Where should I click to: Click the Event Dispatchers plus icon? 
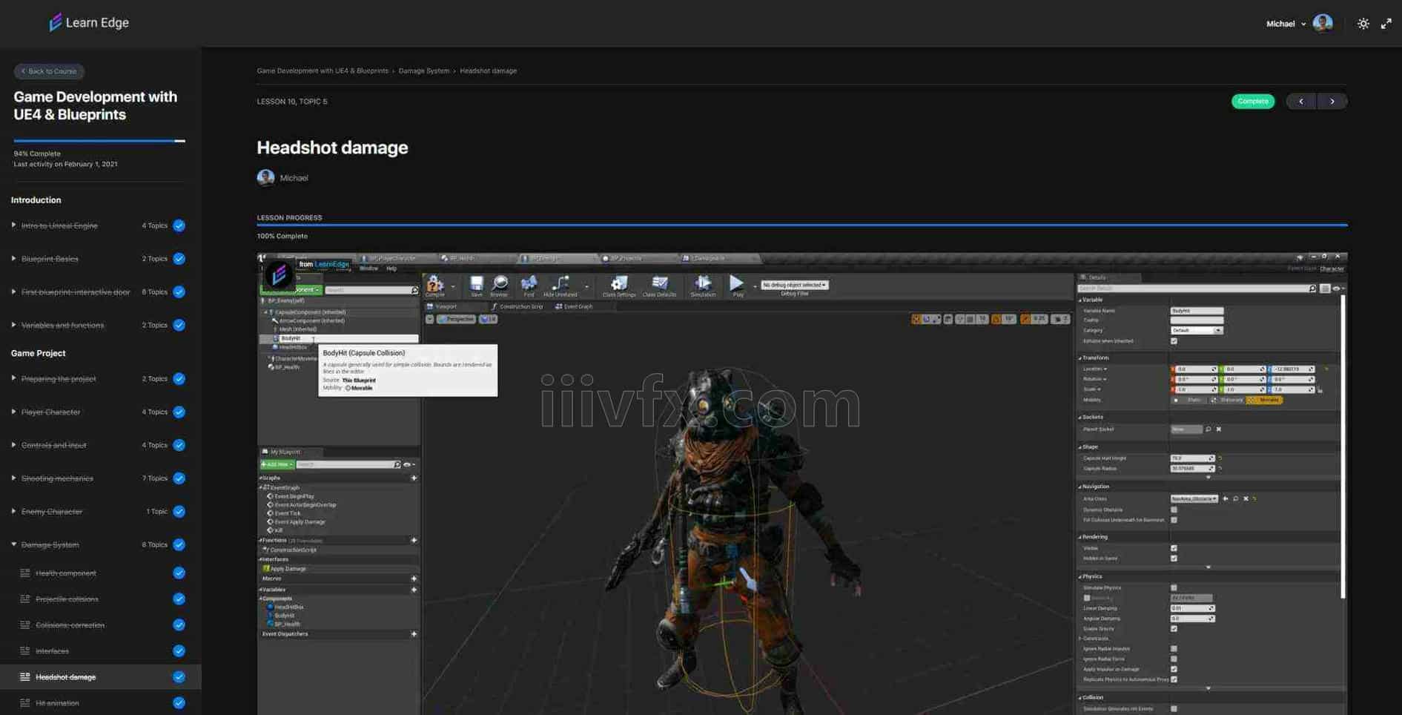(414, 634)
